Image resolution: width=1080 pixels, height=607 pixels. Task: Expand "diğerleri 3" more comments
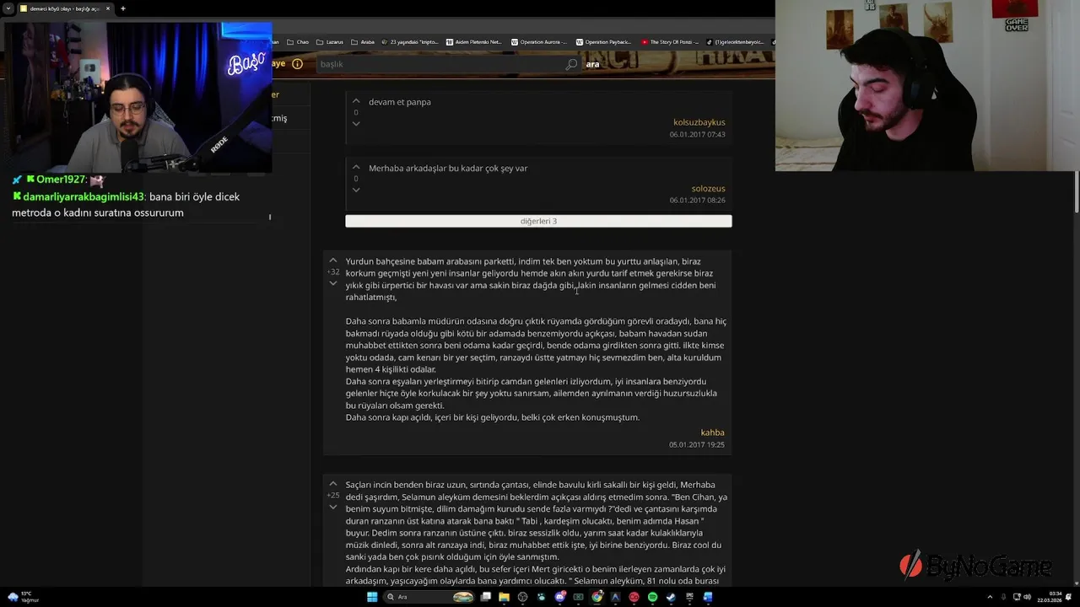tap(538, 221)
